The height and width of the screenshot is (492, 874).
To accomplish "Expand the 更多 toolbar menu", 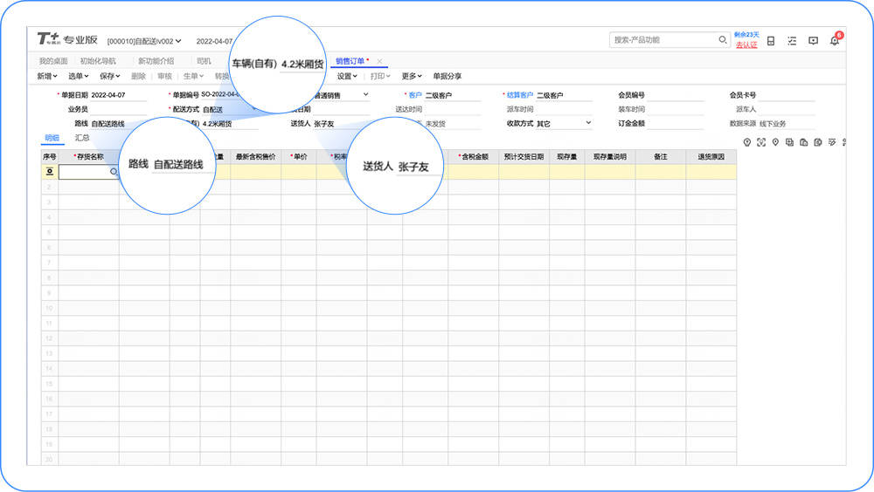I will 412,76.
